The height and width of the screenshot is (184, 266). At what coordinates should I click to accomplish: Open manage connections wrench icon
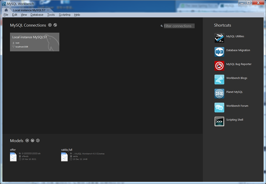[55, 25]
